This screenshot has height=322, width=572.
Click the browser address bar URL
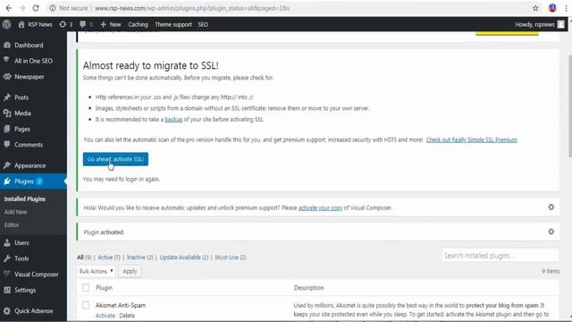tap(192, 8)
